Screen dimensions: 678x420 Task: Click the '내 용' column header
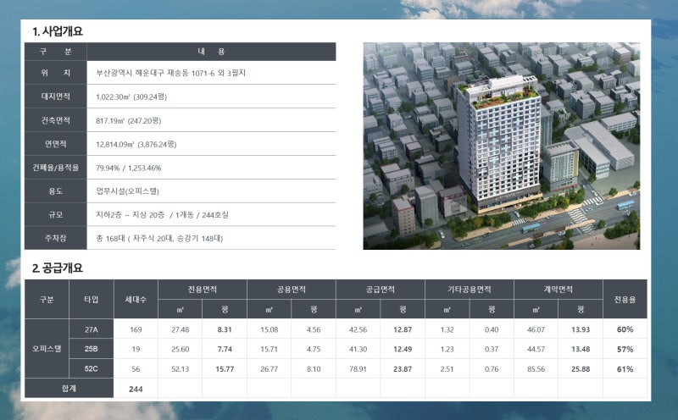point(211,52)
